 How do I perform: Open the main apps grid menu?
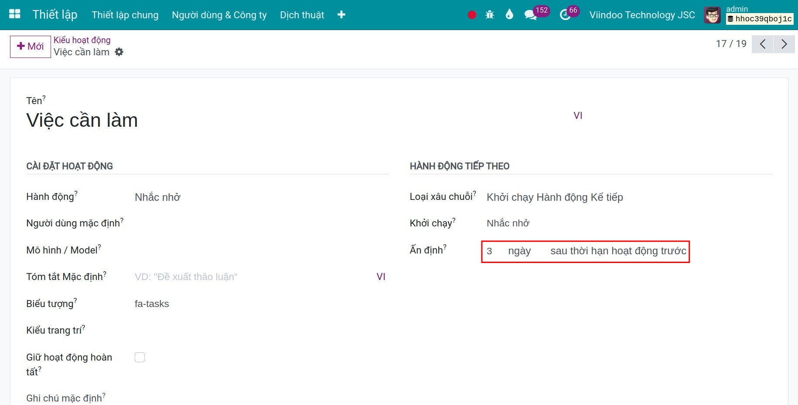tap(15, 14)
